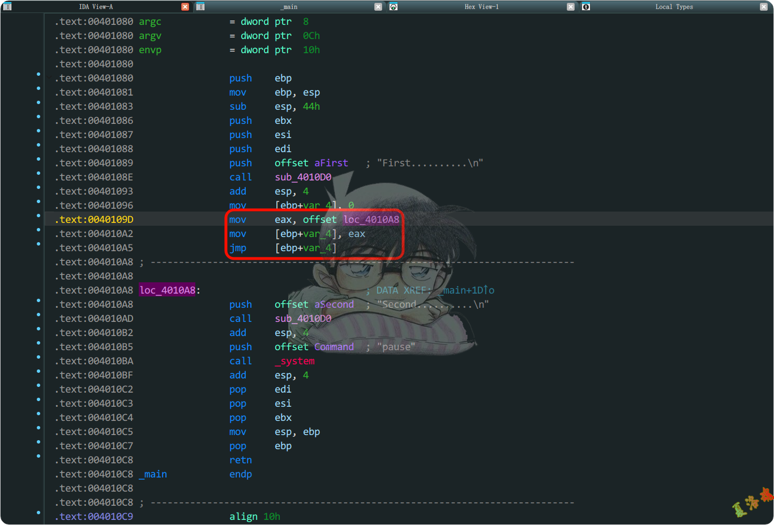Close the IDA View-A tab

point(185,7)
